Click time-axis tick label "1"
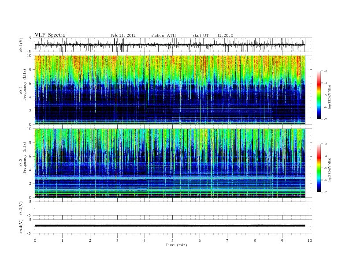This screenshot has height=270, width=349. pos(62,240)
